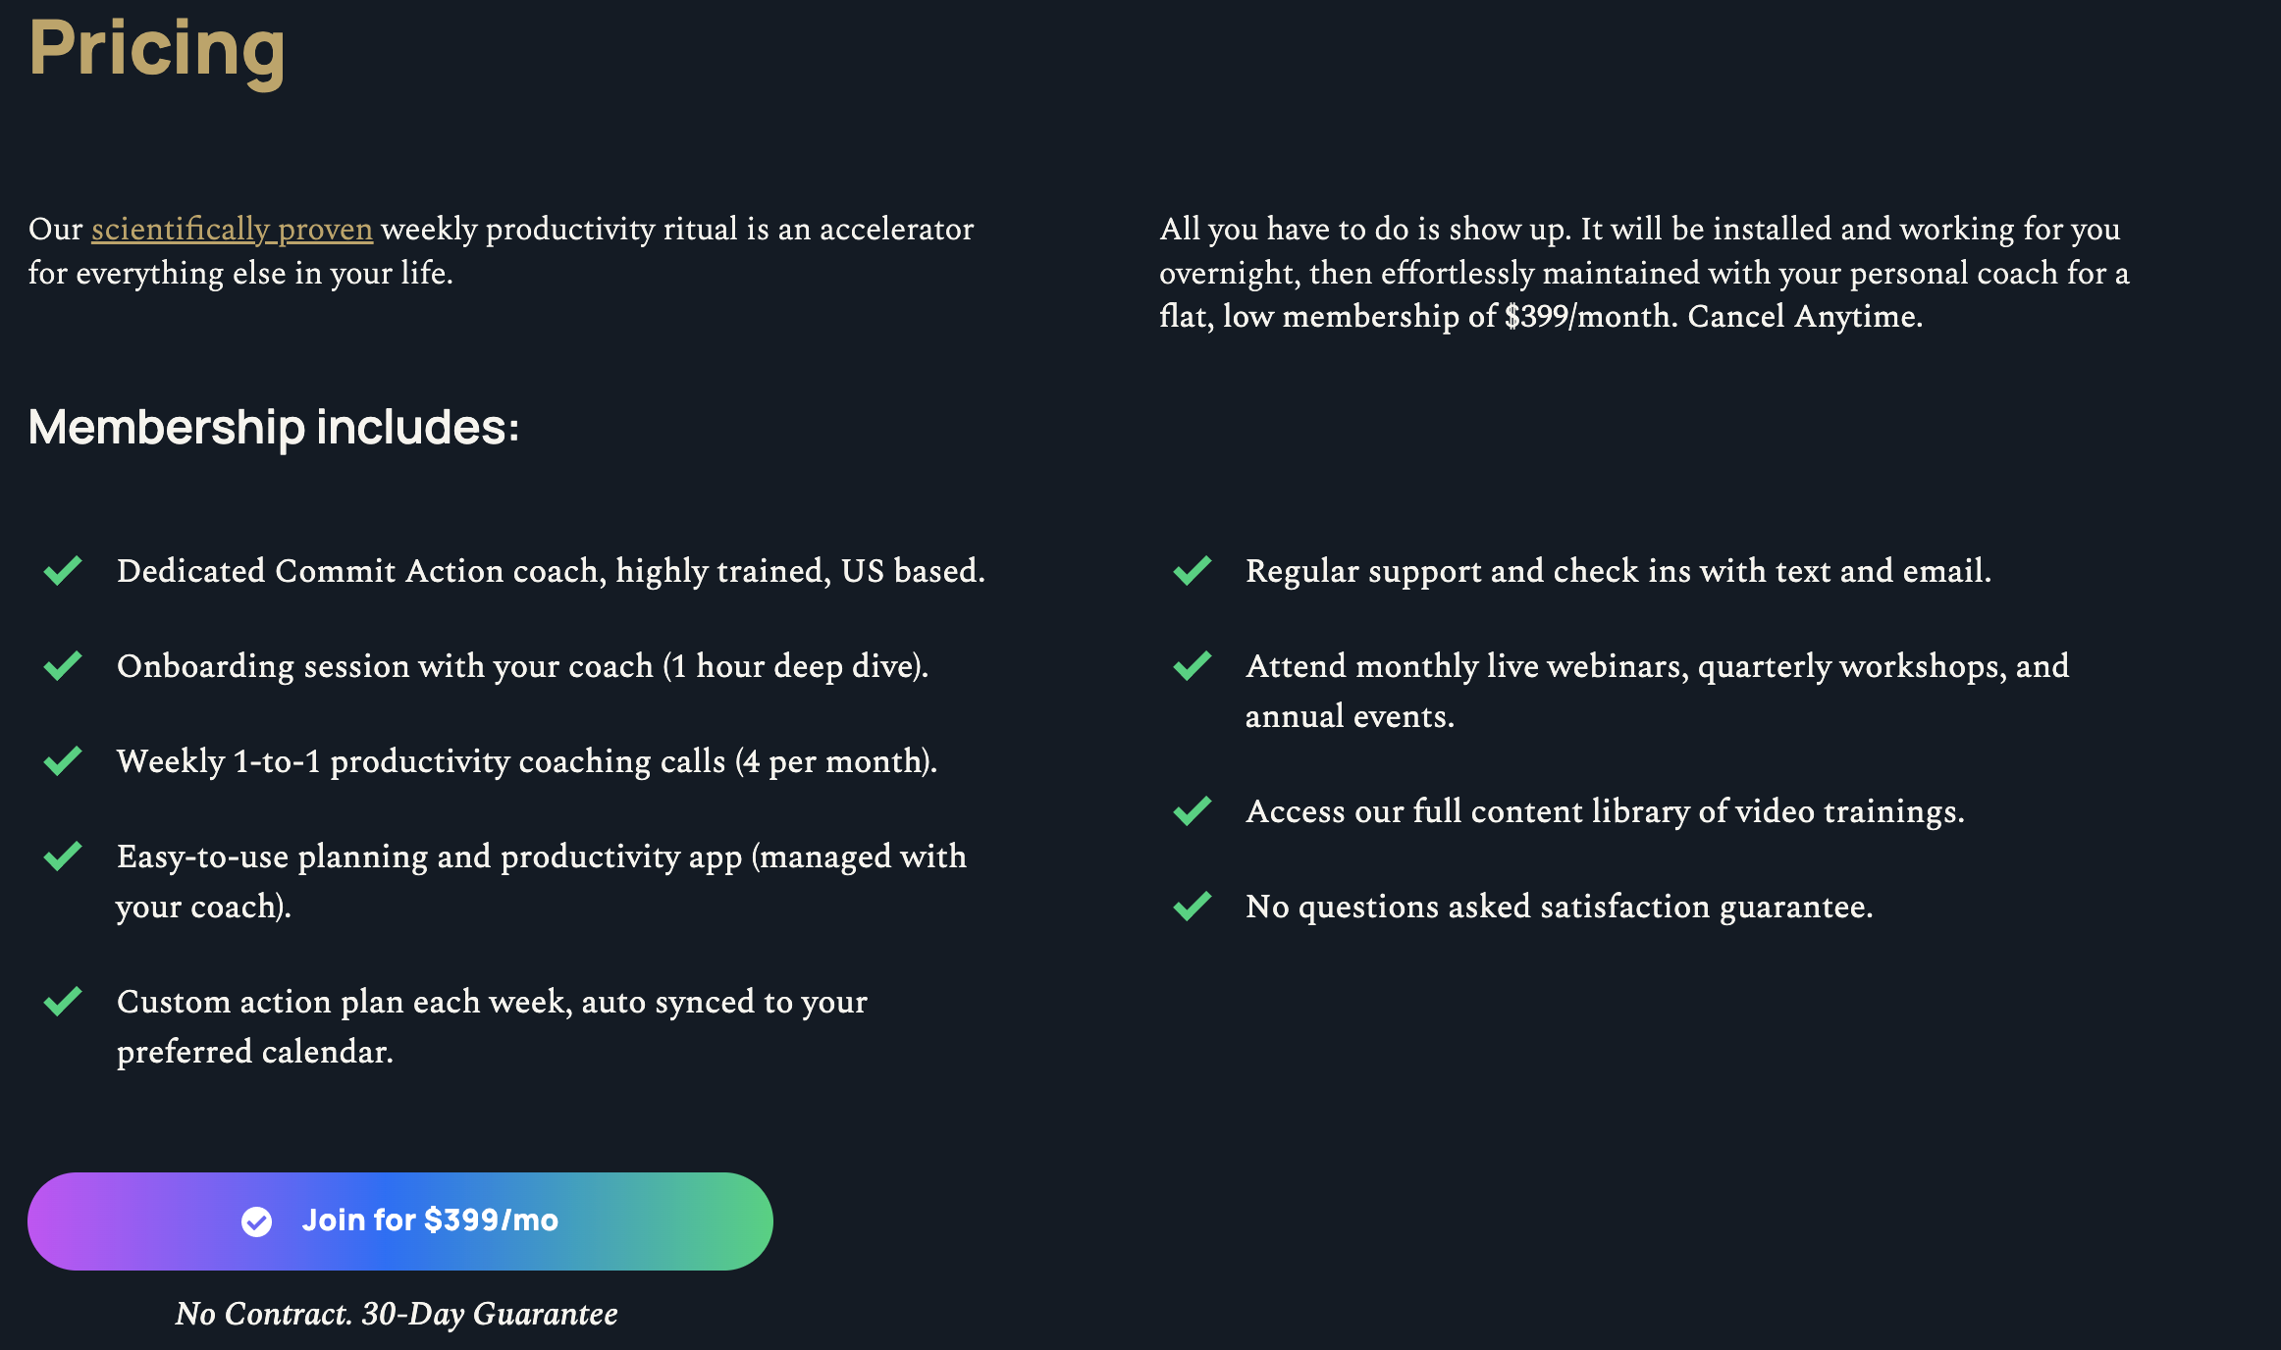Click checkmark beside Custom action plan item
This screenshot has width=2281, height=1350.
tap(63, 1002)
